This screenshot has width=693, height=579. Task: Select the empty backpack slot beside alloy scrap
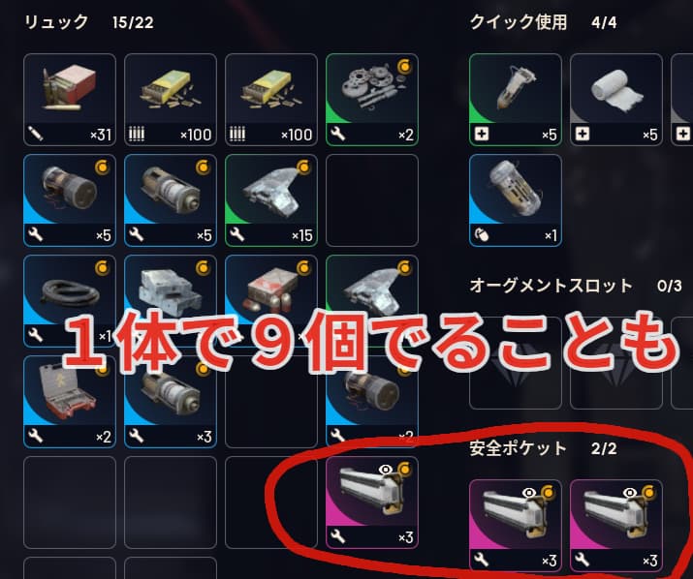372,200
